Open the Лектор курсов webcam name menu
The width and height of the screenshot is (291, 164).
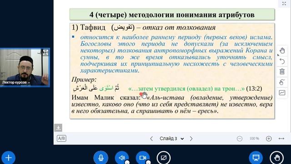[x=16, y=82]
